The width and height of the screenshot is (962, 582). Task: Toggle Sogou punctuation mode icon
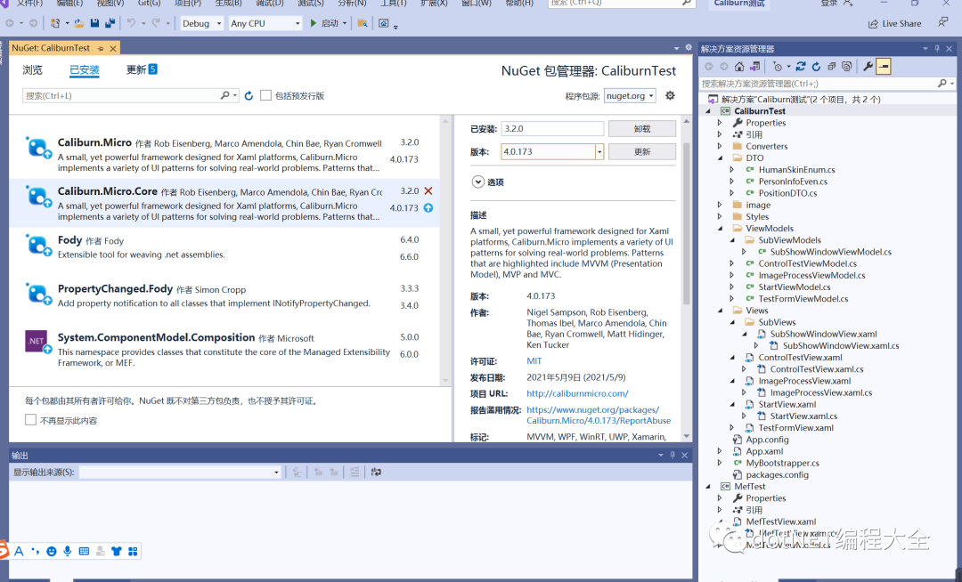coord(35,552)
